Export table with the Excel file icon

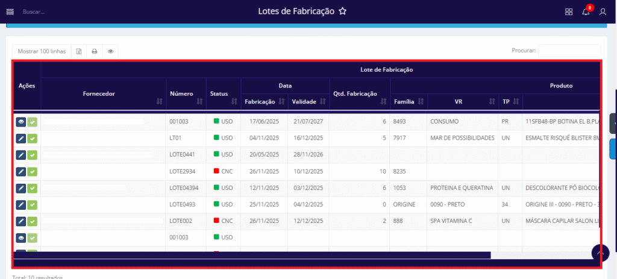[79, 51]
